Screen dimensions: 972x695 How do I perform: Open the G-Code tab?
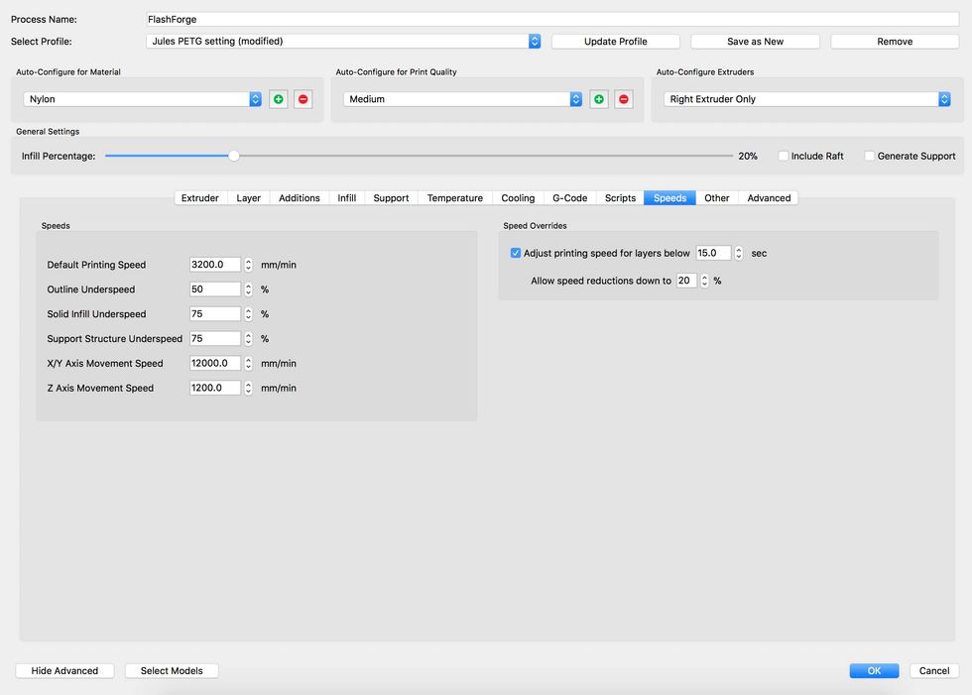click(569, 198)
